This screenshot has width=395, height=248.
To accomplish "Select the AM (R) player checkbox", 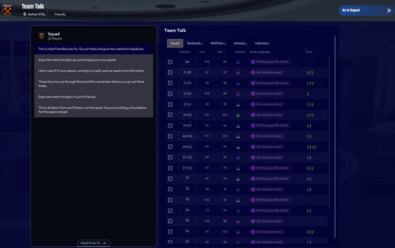I will [x=171, y=136].
